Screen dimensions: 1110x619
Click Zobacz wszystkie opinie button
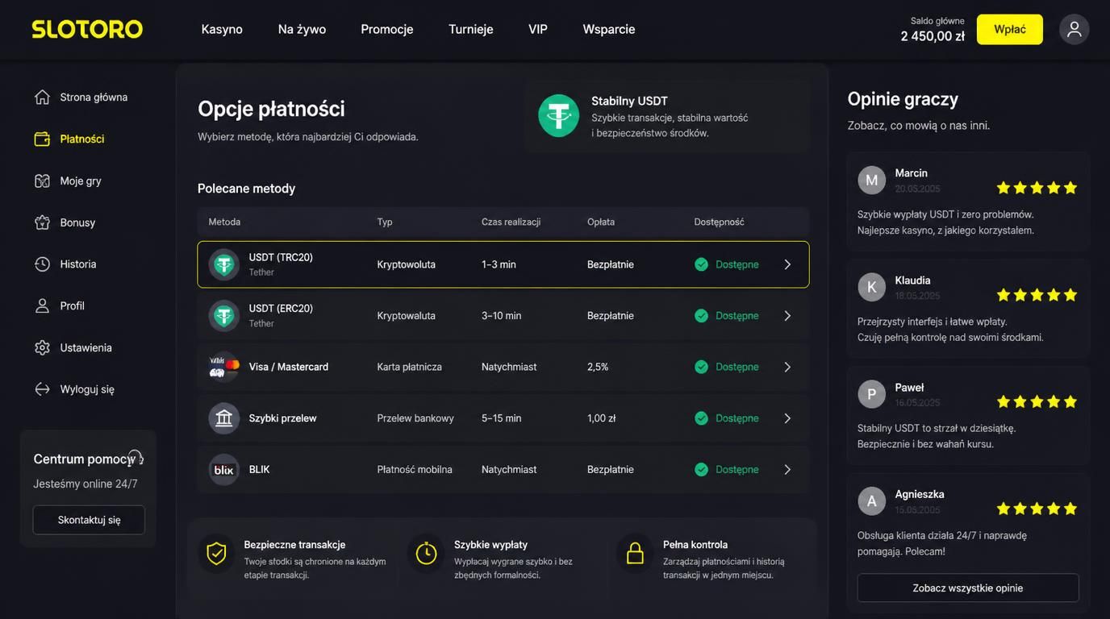968,588
